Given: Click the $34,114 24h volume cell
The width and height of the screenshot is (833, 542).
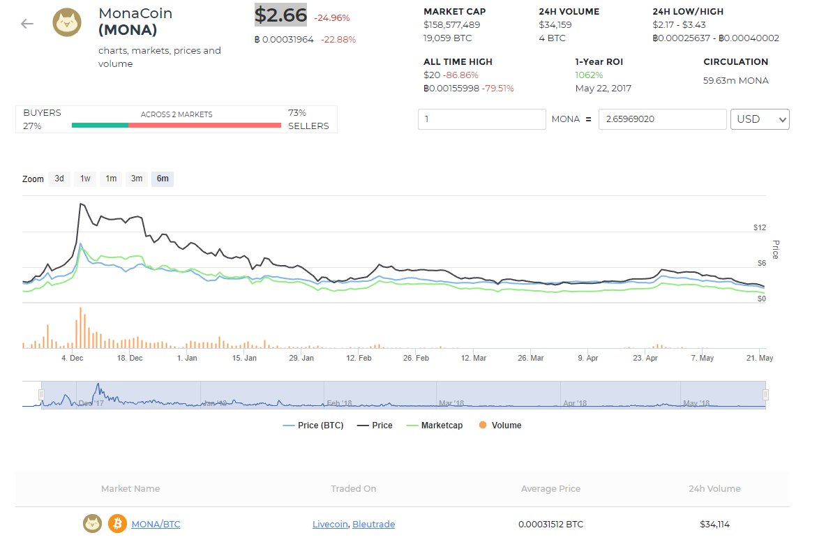Looking at the screenshot, I should coord(714,524).
